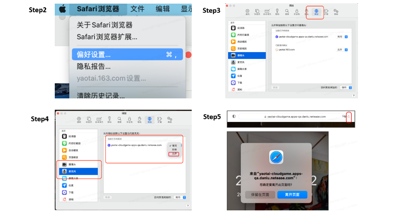Open the Apple menu in Step2
Image resolution: width=401 pixels, height=214 pixels.
[62, 9]
